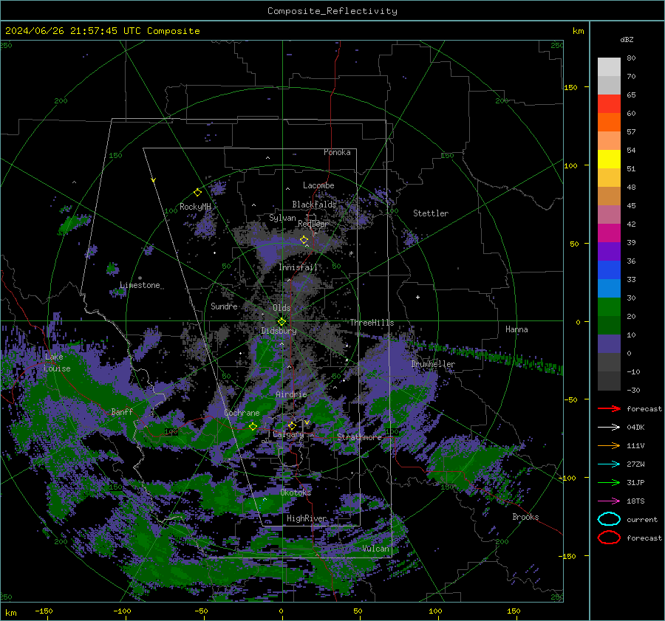Select the green 30 dBZ color swatch
Viewport: 665px width, 621px height.
[609, 306]
